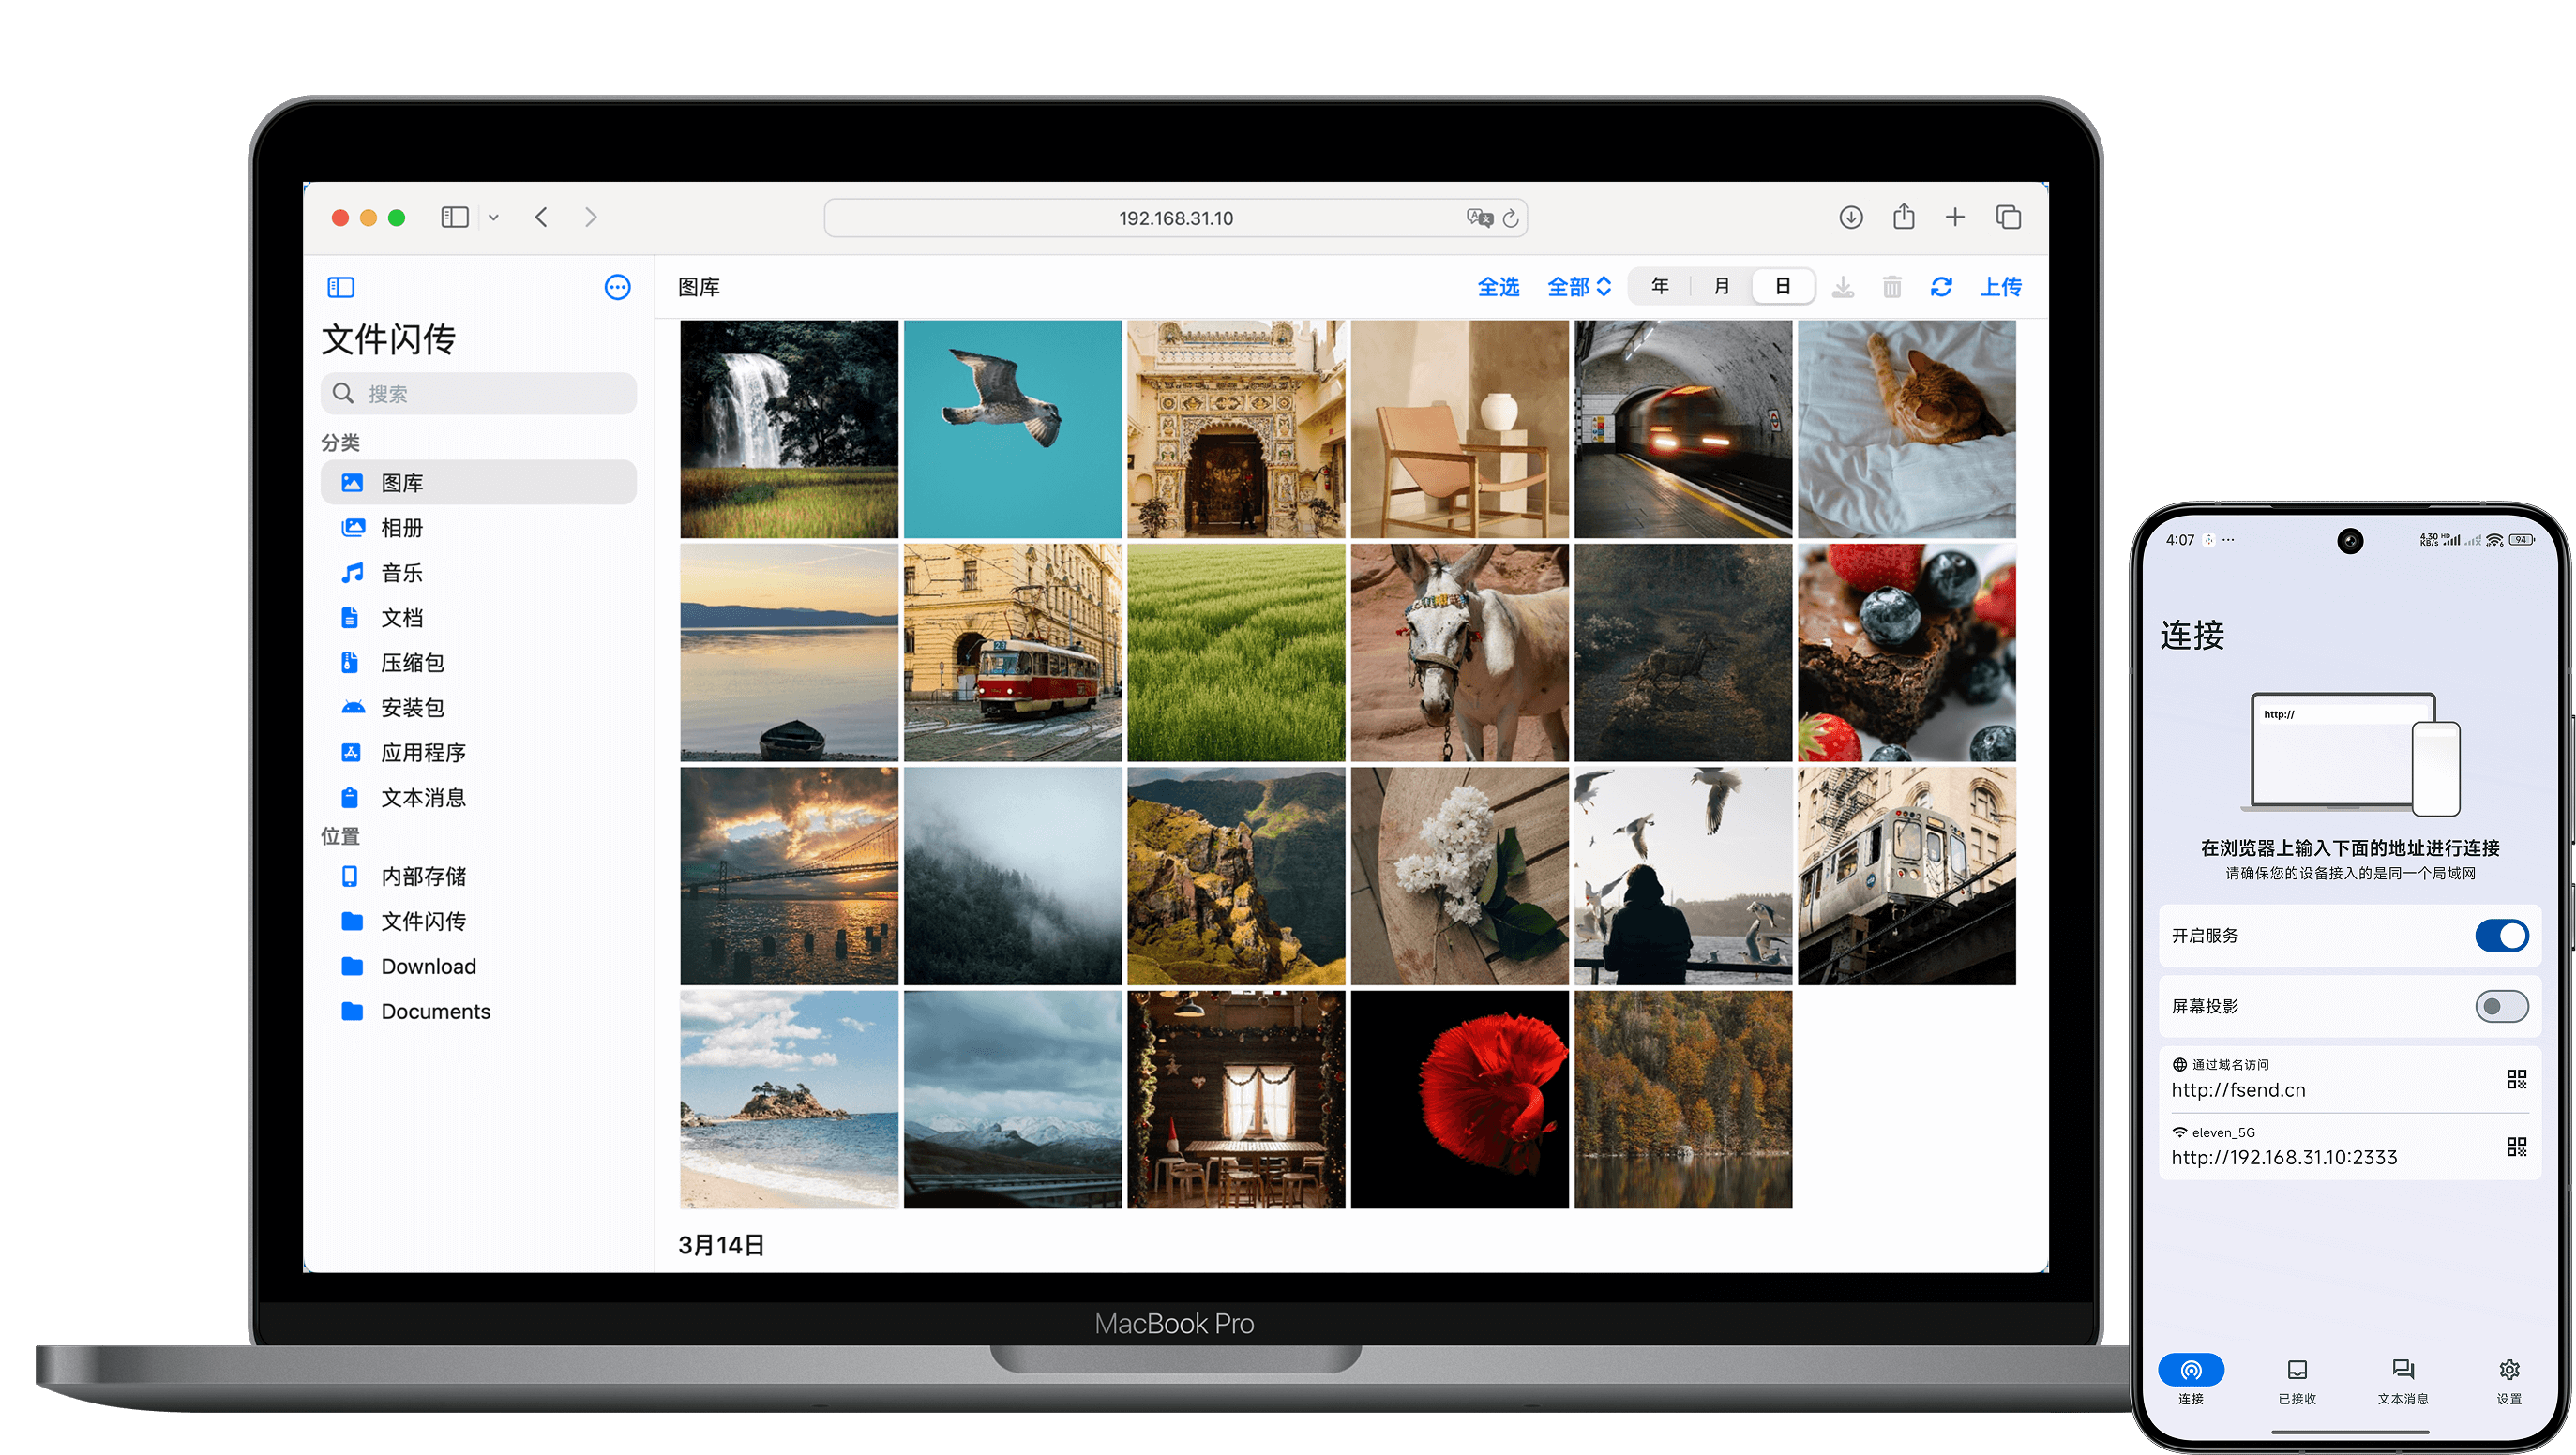Collapse the 文件闪传 web sidebar panel icon
2576x1455 pixels.
point(341,288)
